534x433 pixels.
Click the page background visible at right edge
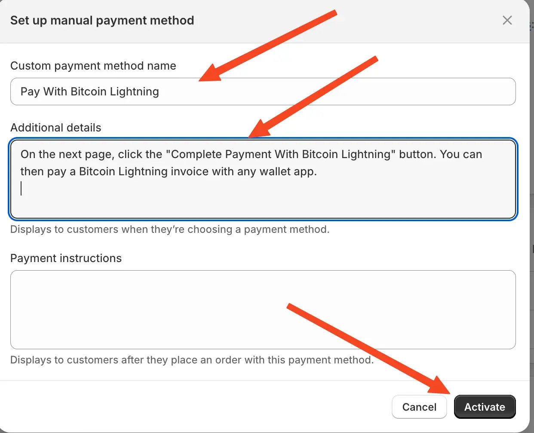(x=531, y=215)
